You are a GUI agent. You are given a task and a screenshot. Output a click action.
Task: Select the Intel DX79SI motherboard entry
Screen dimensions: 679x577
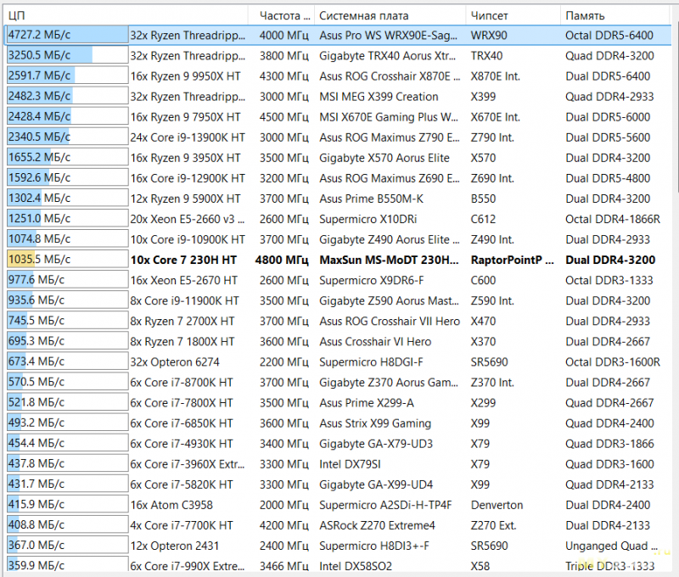click(x=350, y=464)
